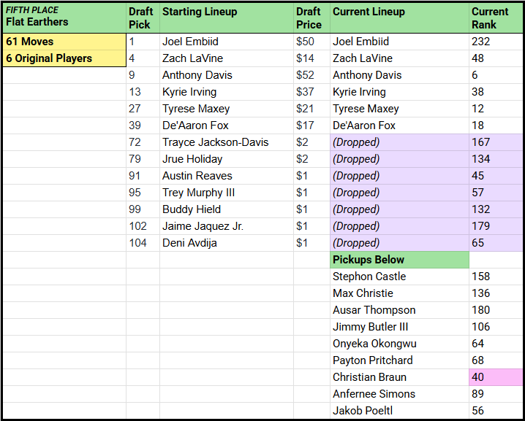Viewport: 525px width, 421px height.
Task: Click the Jakob Poeltl cell
Action: point(399,411)
